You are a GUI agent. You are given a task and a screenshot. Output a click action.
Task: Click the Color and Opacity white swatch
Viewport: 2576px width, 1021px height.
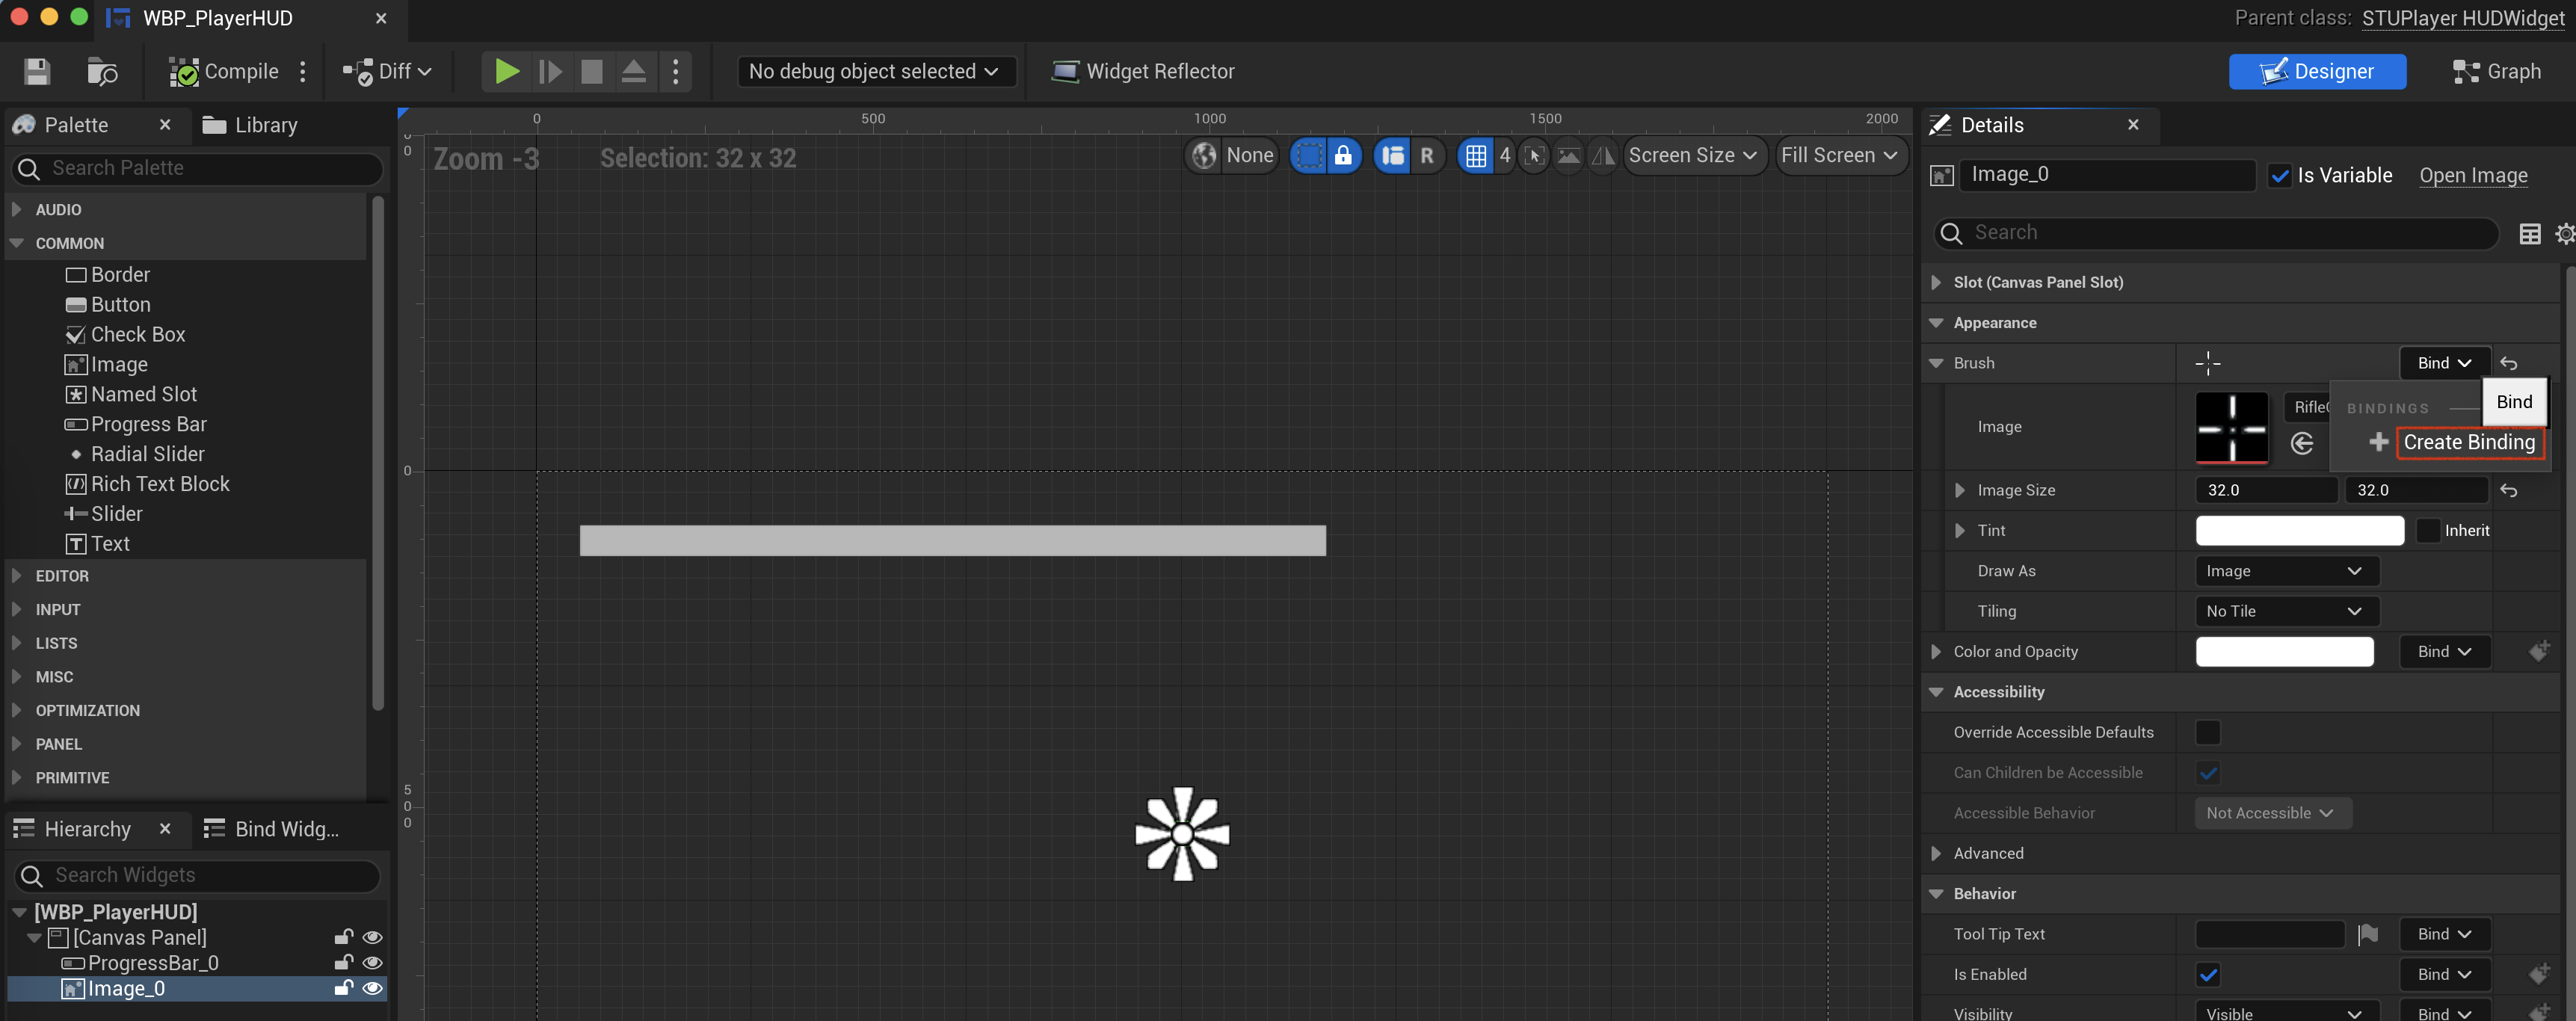pos(2284,652)
